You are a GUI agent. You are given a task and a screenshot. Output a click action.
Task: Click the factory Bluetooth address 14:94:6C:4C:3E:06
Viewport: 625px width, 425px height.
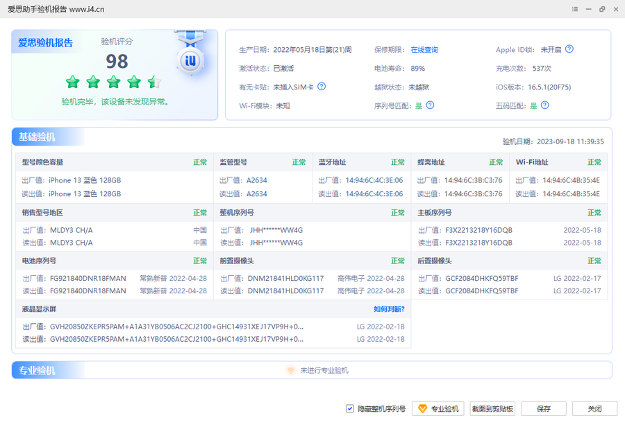click(374, 180)
